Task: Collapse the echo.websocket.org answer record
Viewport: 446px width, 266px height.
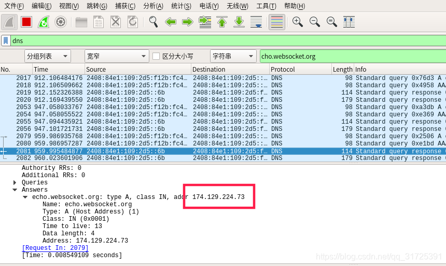Action: 25,197
